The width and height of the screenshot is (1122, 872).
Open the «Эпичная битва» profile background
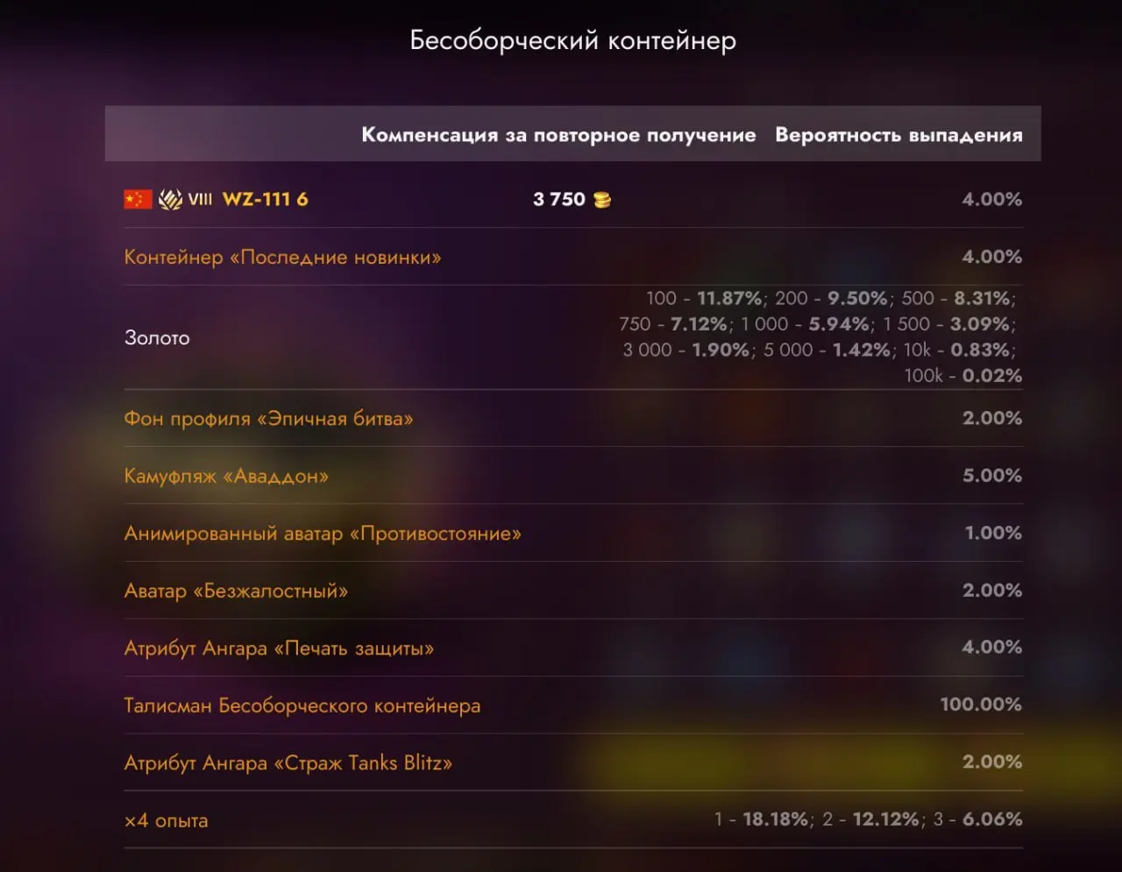tap(266, 419)
